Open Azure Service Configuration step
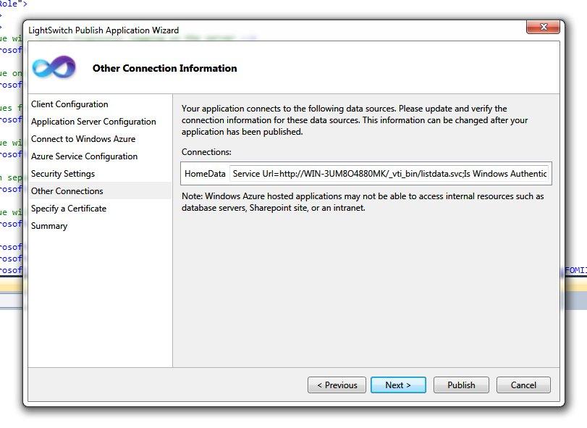Screen dimensions: 587x428 pyautogui.click(x=84, y=156)
